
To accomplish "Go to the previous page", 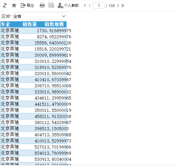I will coord(90,6).
